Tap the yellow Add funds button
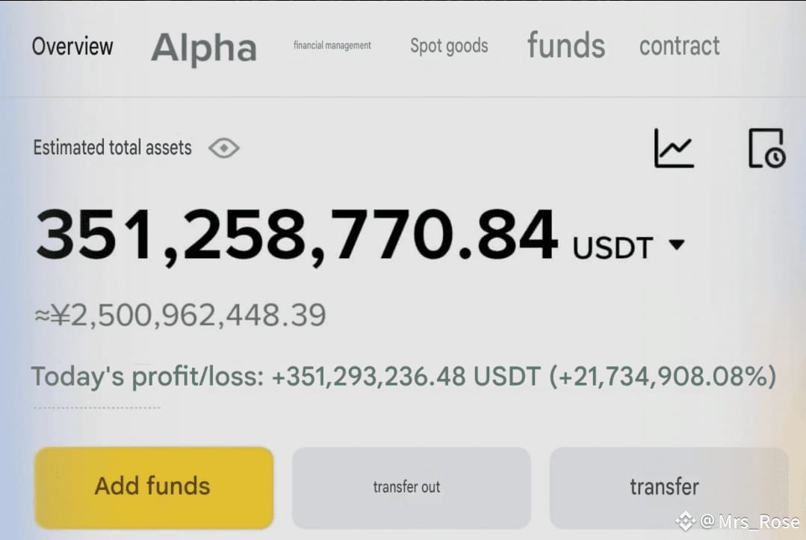Viewport: 806px width, 540px height. (x=154, y=488)
